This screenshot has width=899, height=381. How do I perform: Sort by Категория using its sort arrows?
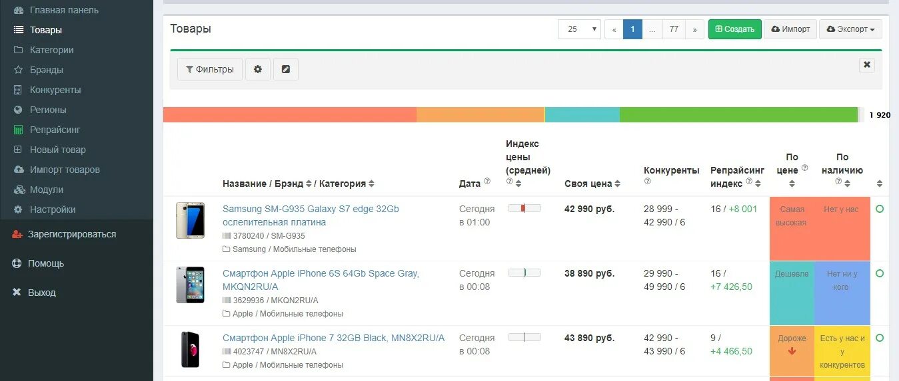click(371, 184)
